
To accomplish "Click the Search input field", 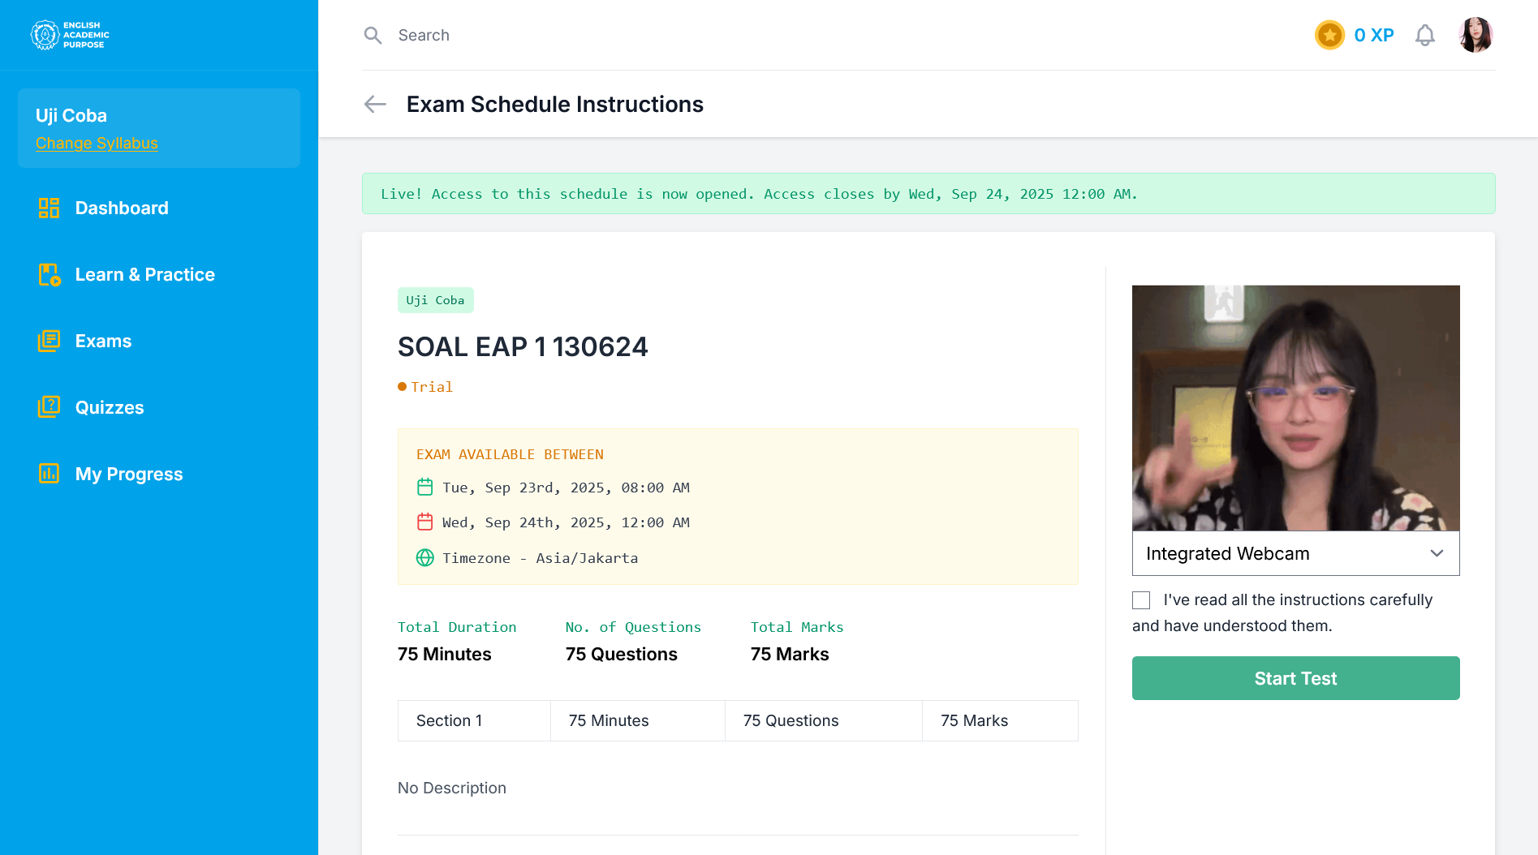I will [x=568, y=35].
